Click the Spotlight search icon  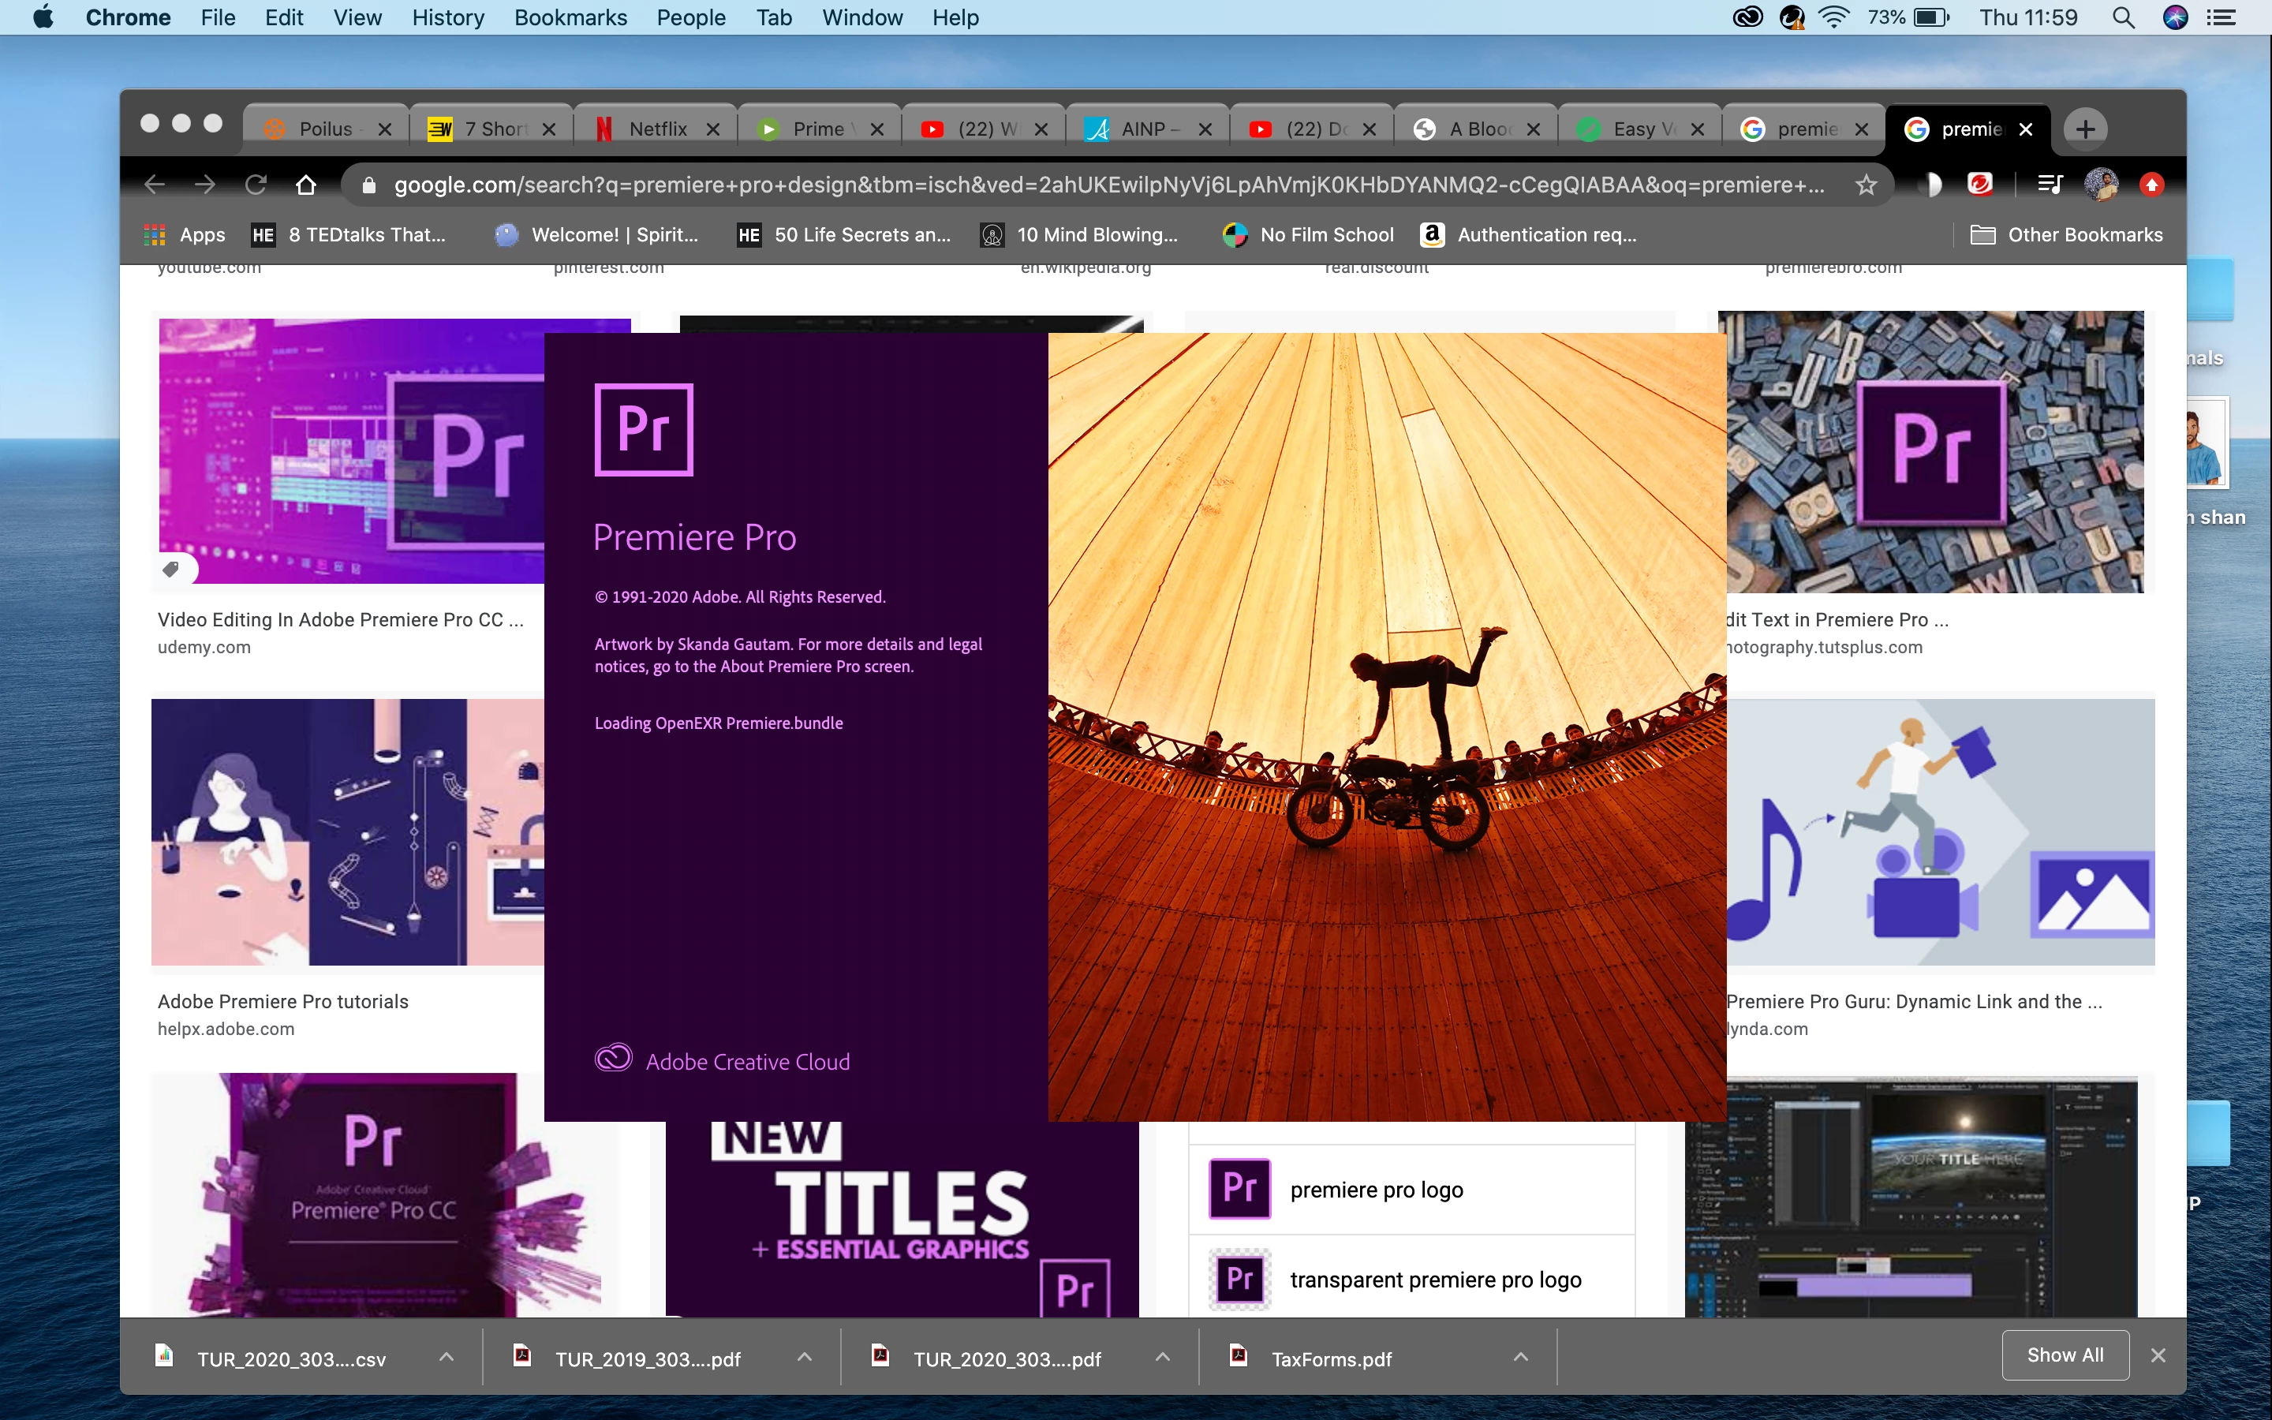click(x=2123, y=17)
